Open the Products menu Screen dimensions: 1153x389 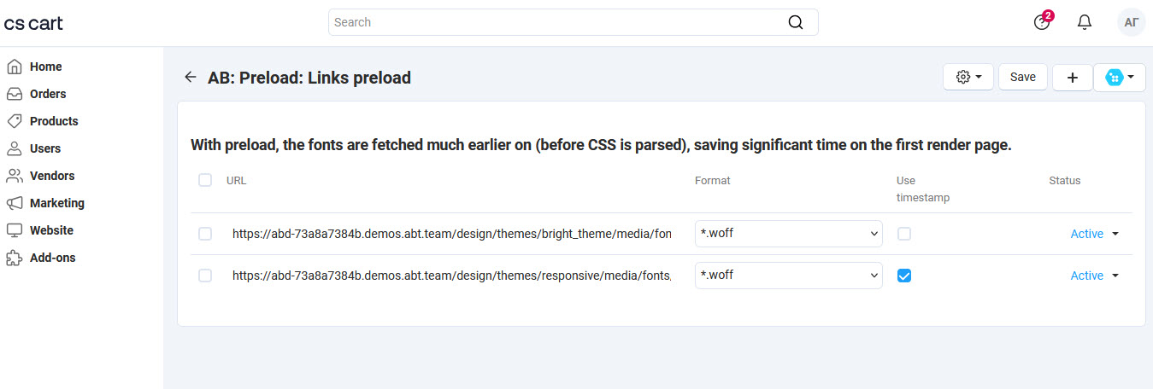[53, 121]
